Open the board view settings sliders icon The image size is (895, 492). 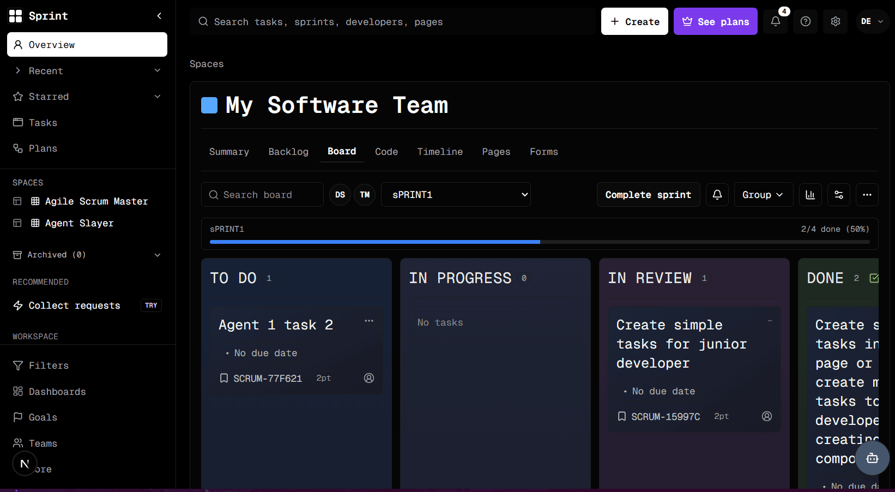click(x=839, y=195)
